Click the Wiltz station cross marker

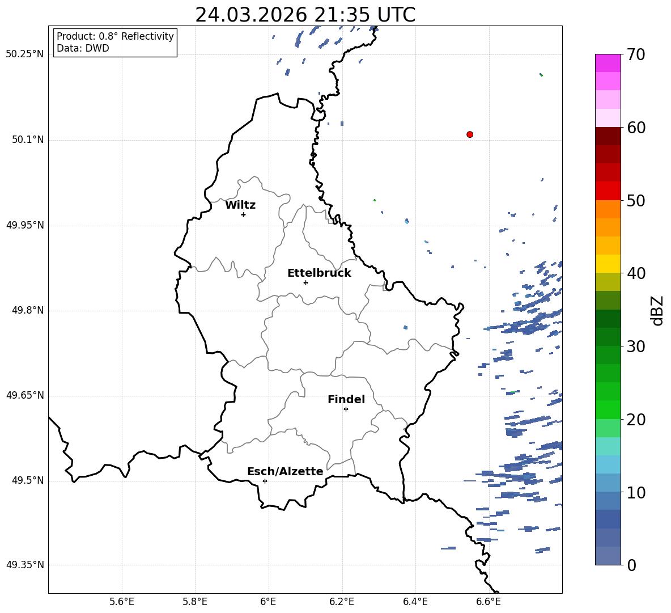(244, 214)
